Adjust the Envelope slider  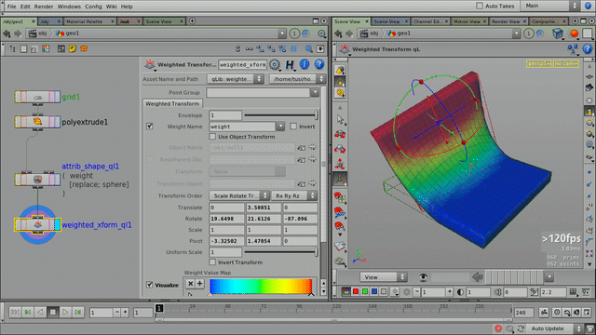click(280, 114)
